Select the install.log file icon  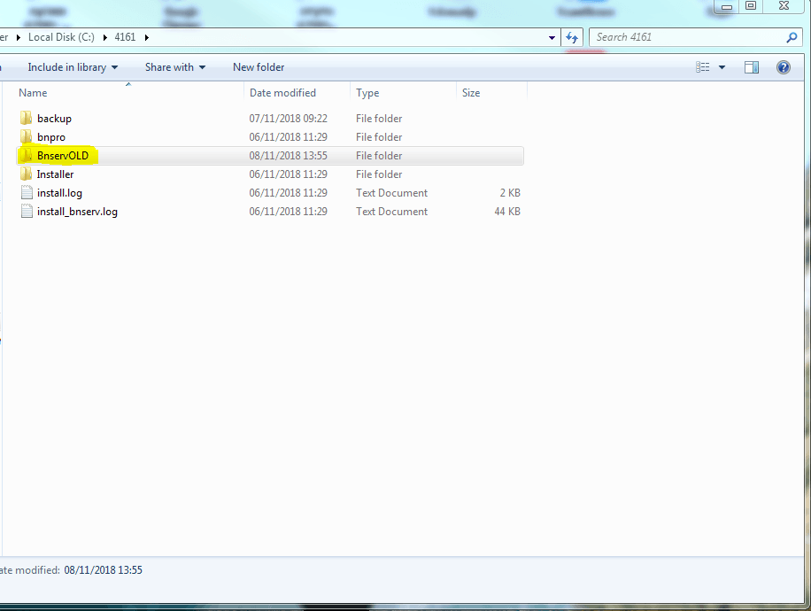26,193
